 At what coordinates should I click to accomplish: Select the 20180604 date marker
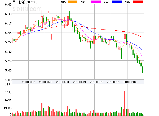[x=130, y=82]
